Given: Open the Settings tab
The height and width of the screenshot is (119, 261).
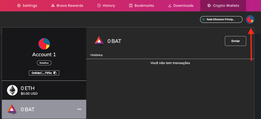Looking at the screenshot, I should click(27, 6).
